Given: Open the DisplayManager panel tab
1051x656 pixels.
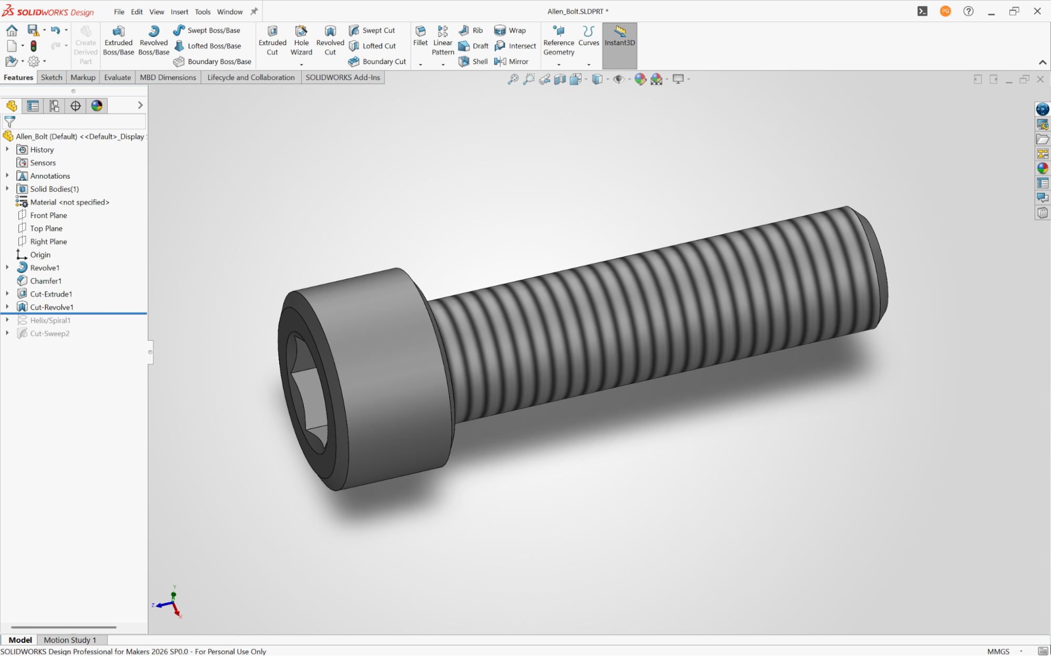Looking at the screenshot, I should click(x=97, y=106).
